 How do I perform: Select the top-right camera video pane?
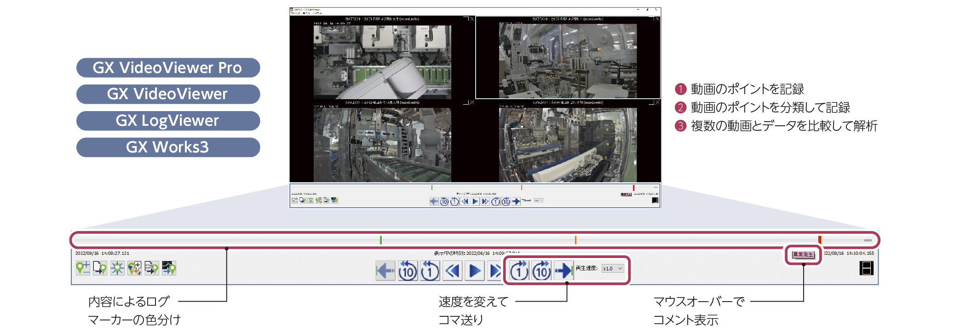click(x=568, y=58)
